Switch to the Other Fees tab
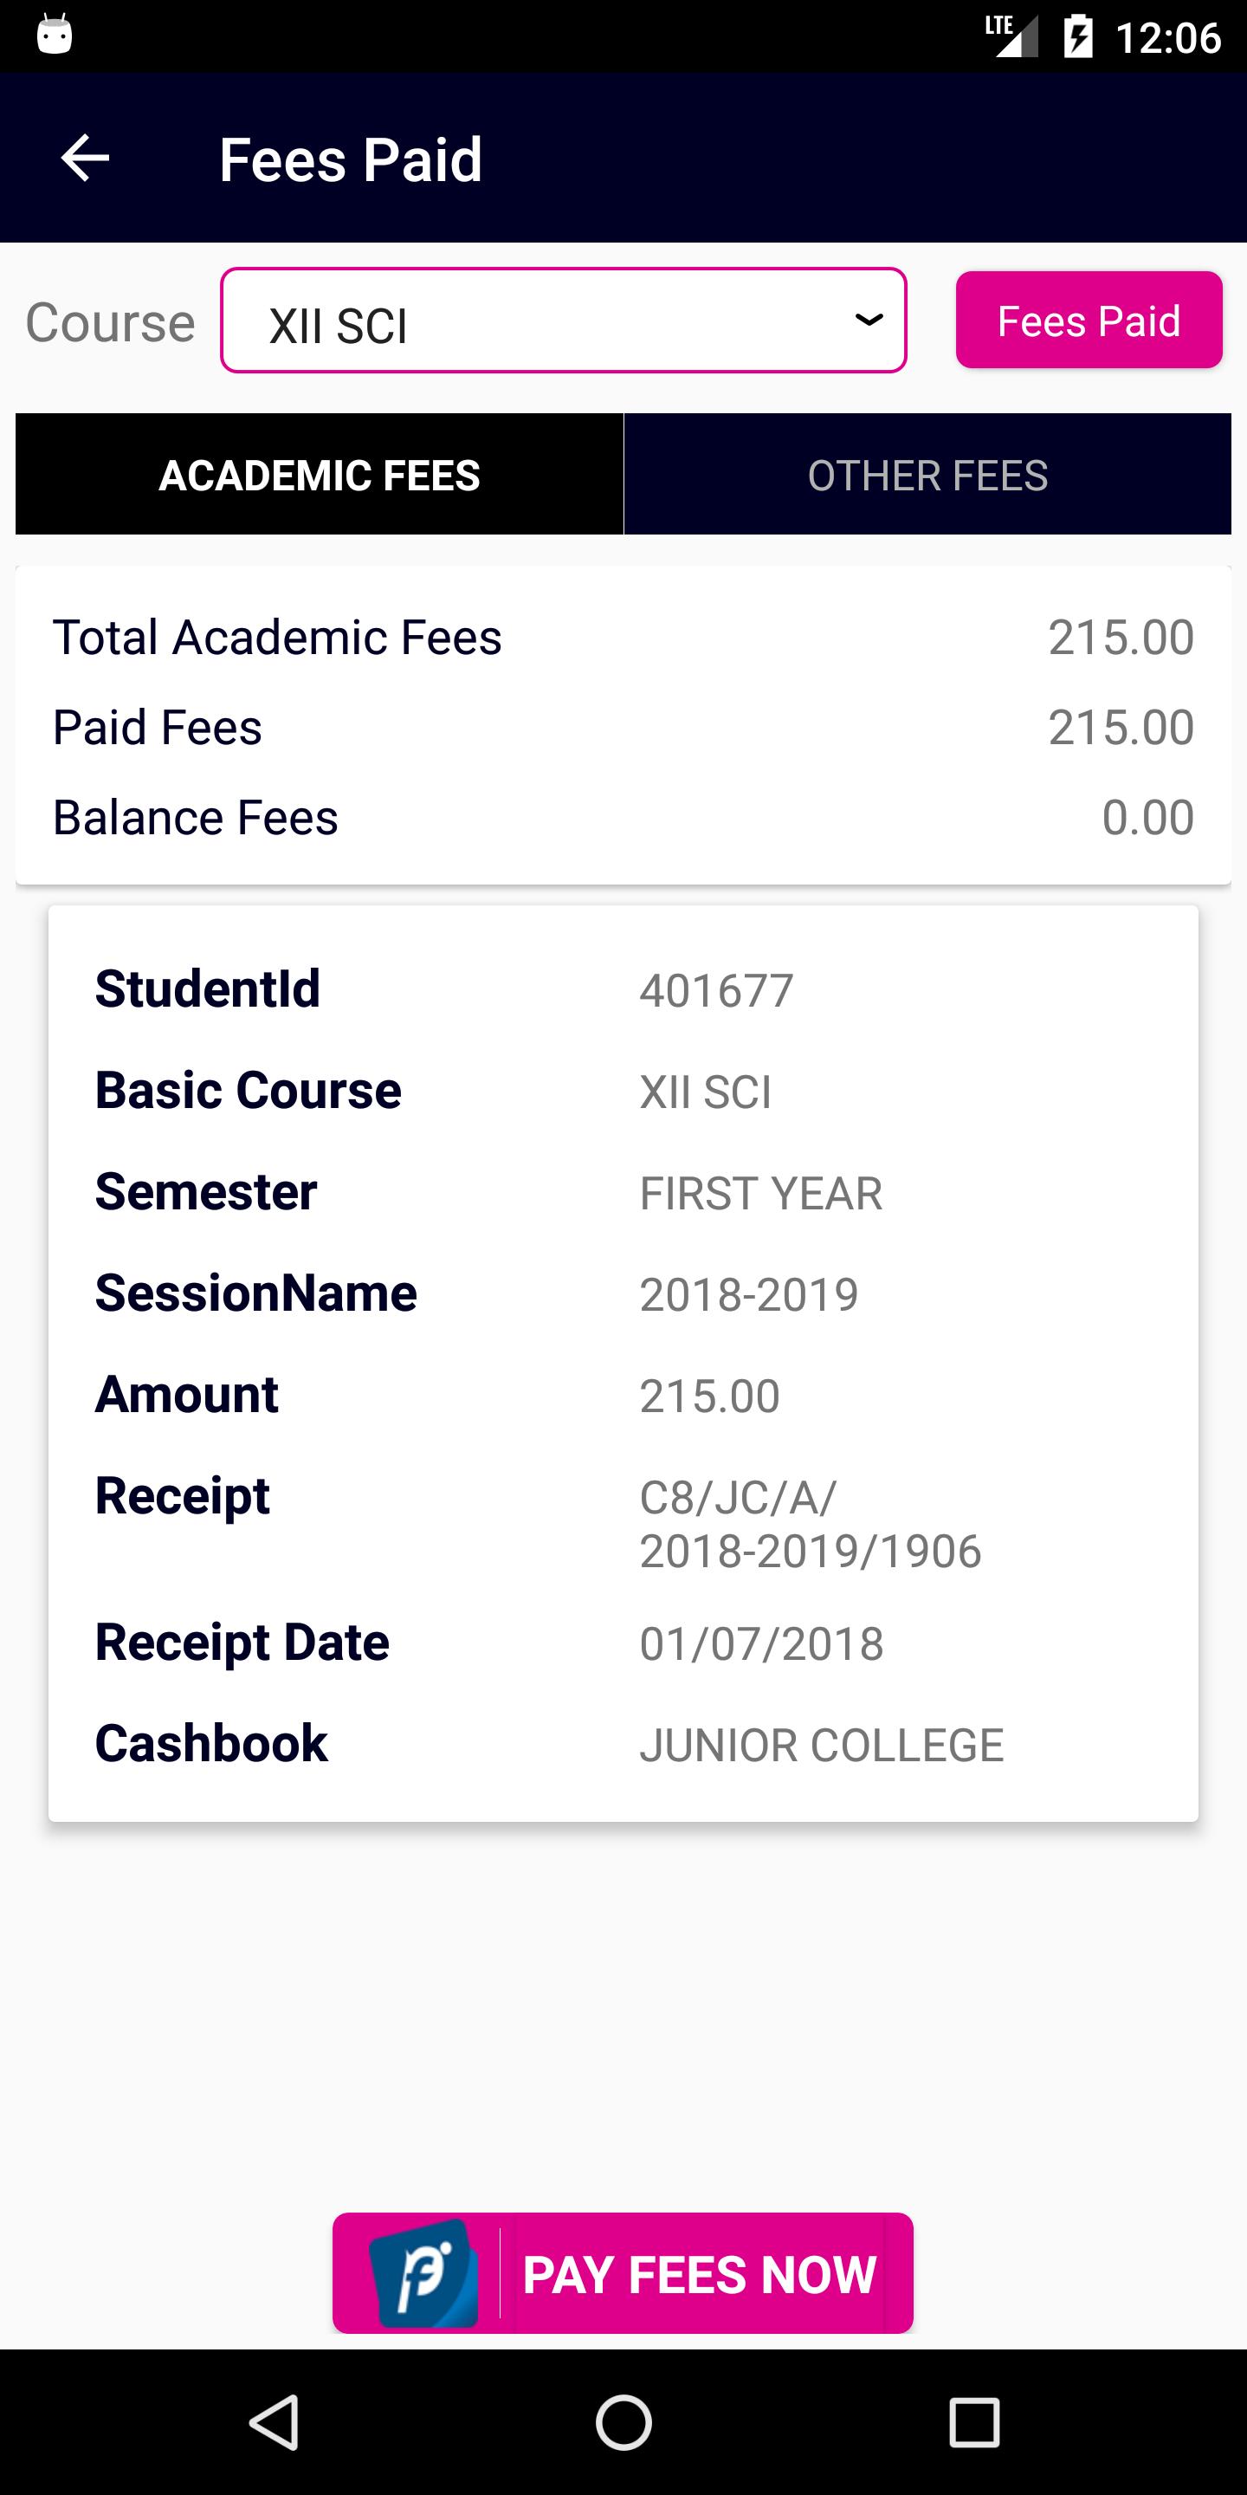This screenshot has width=1247, height=2495. (927, 475)
